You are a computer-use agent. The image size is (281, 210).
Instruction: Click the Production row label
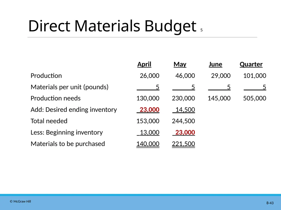click(x=46, y=76)
